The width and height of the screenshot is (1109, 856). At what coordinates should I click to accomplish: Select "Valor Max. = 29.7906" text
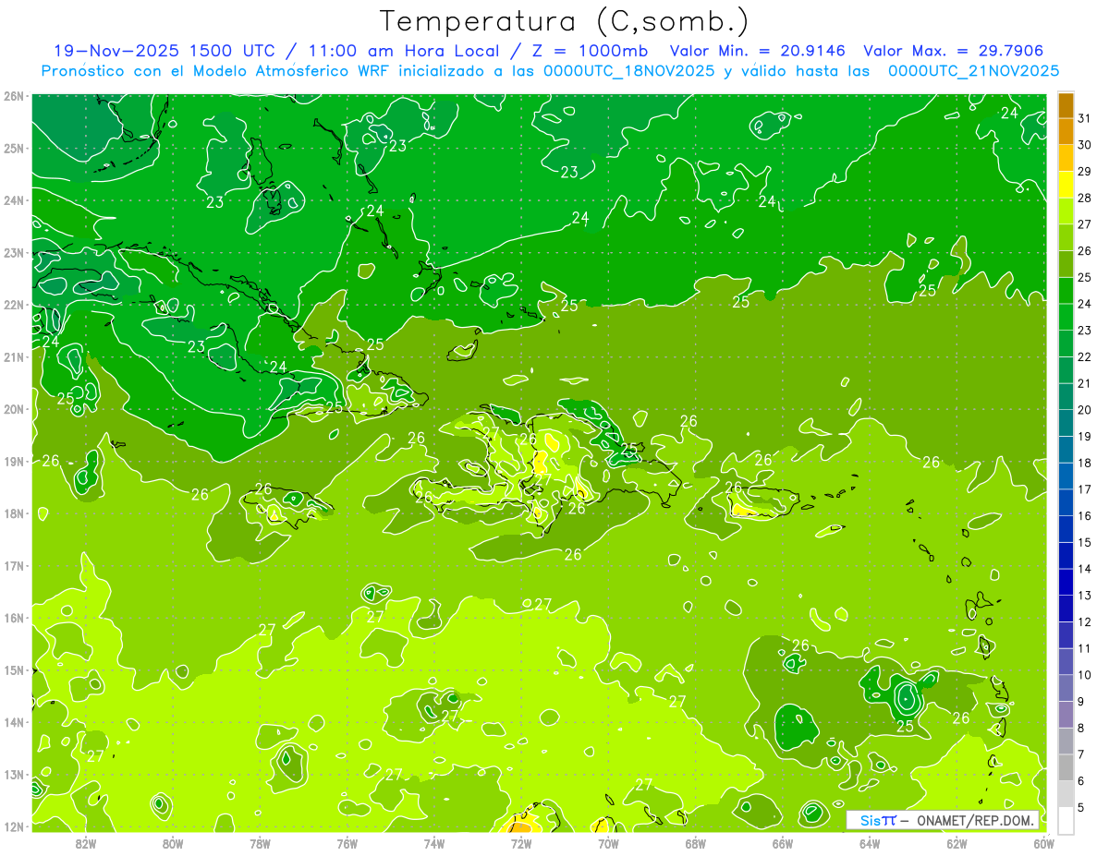click(x=953, y=51)
